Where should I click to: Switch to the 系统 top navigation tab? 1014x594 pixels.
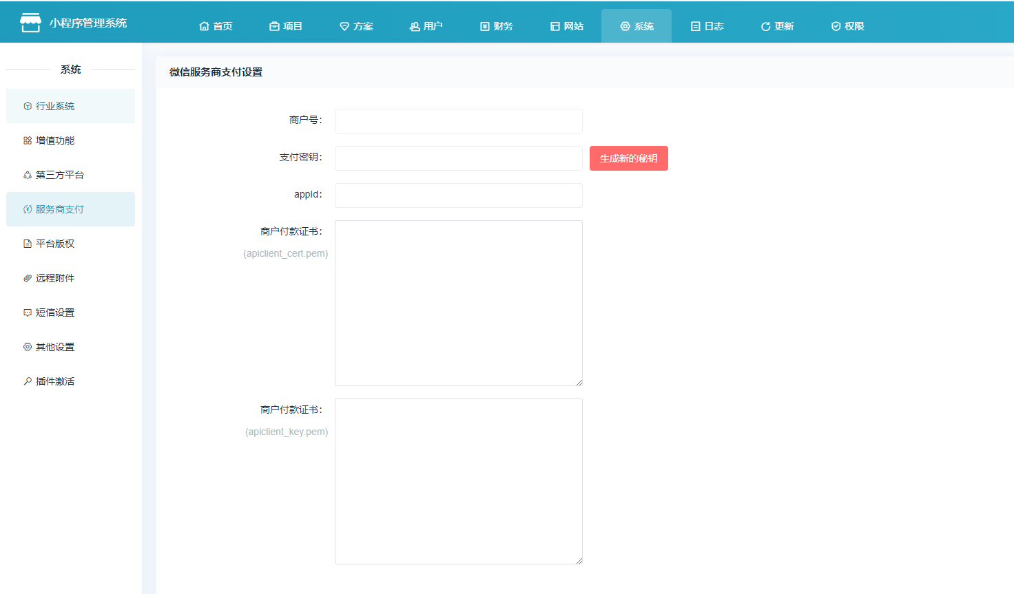[x=637, y=26]
